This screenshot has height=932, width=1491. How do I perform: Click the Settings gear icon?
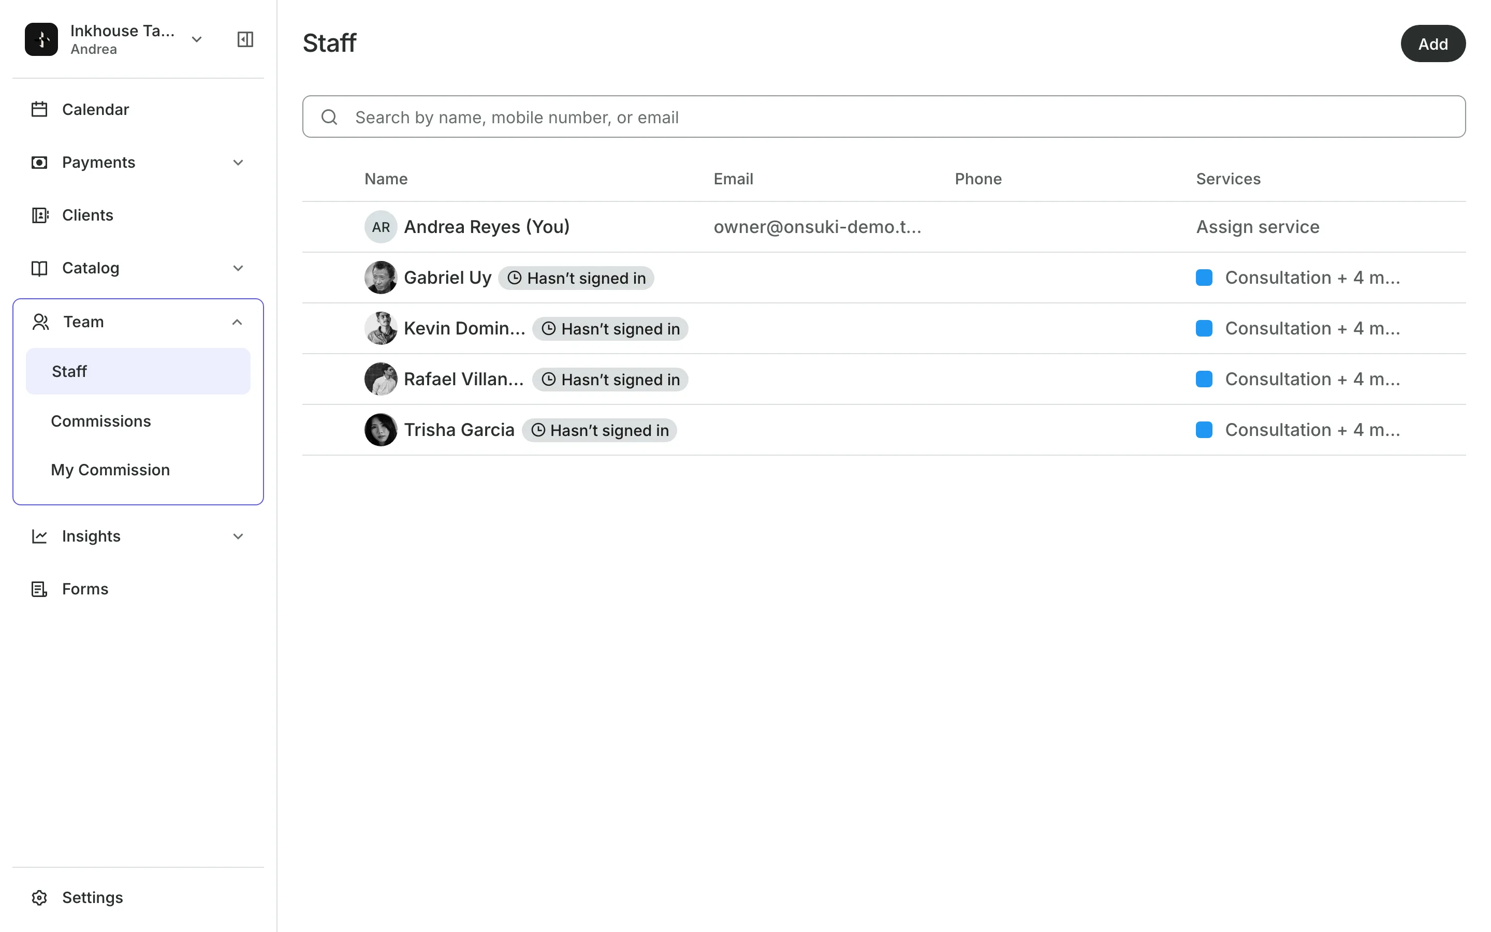pyautogui.click(x=39, y=897)
